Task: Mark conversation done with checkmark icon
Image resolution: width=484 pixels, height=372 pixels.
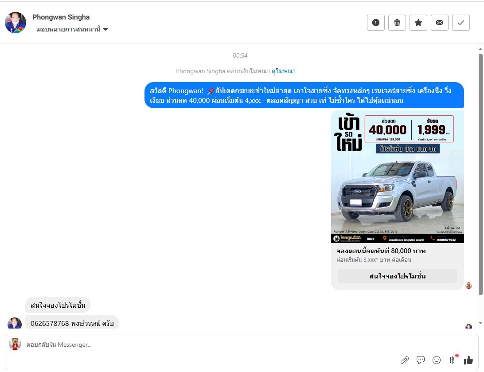Action: coord(461,23)
